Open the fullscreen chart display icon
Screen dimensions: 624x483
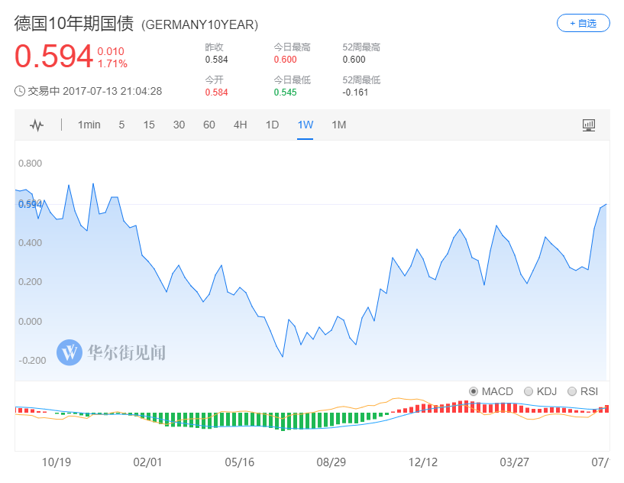click(588, 125)
